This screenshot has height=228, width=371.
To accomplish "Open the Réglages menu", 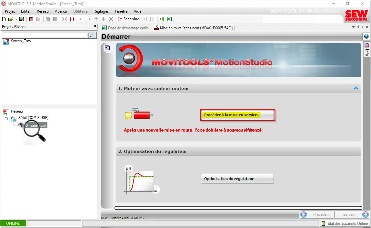I will coord(101,11).
